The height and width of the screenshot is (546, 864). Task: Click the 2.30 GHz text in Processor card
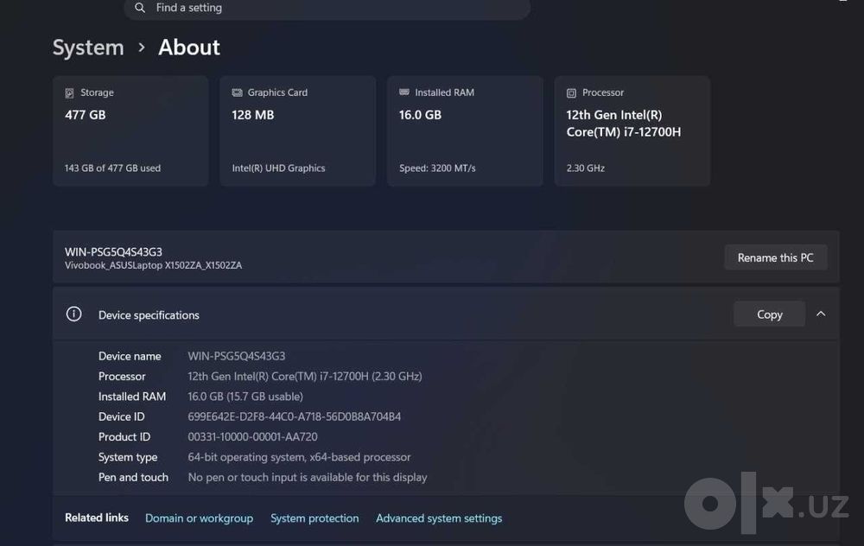click(585, 168)
